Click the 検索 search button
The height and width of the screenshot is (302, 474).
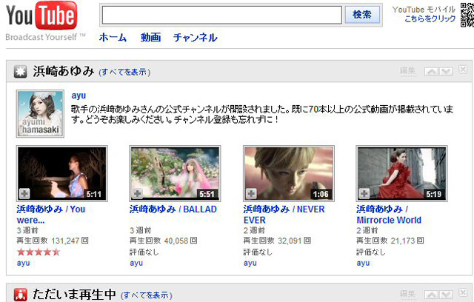pyautogui.click(x=362, y=15)
